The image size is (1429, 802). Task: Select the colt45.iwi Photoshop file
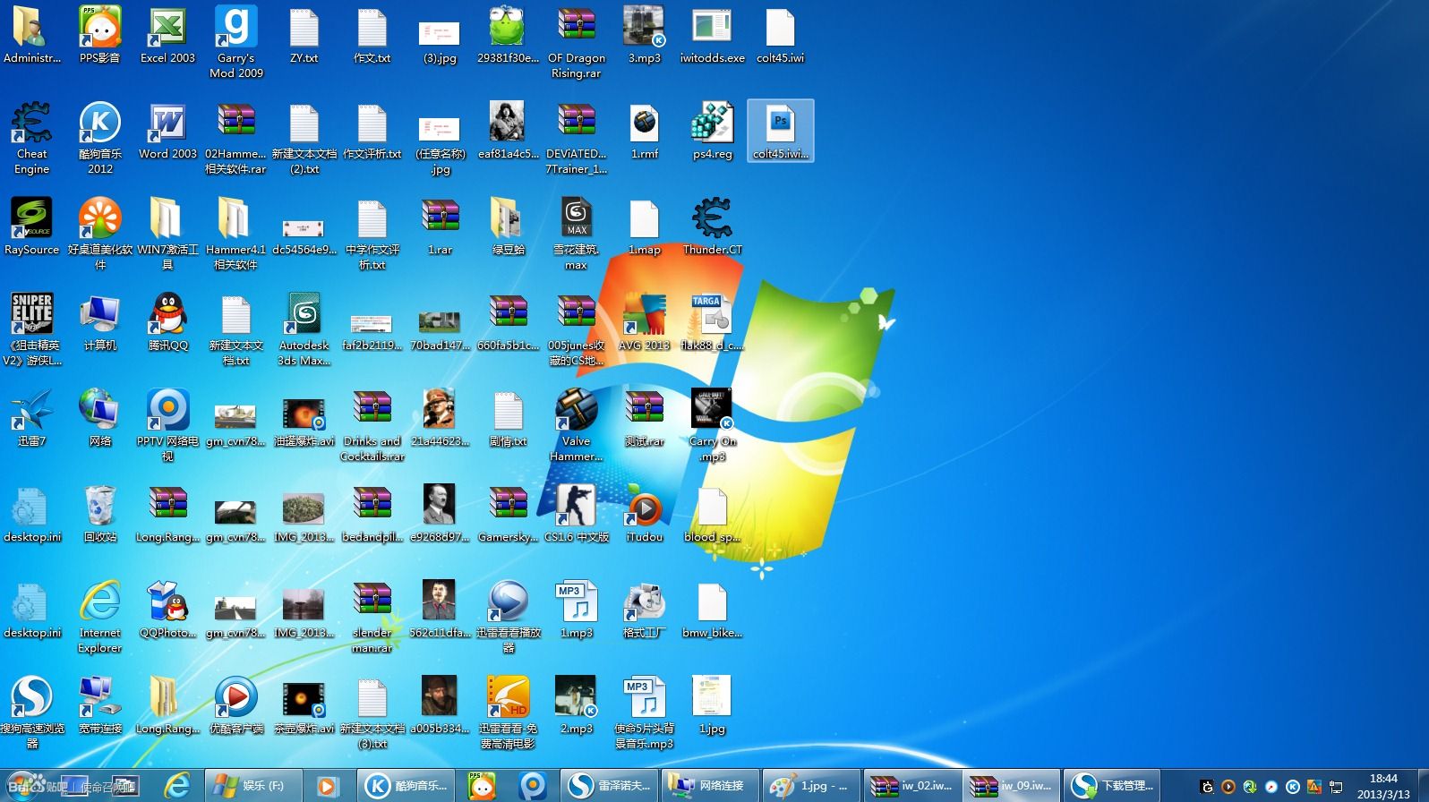pos(780,132)
